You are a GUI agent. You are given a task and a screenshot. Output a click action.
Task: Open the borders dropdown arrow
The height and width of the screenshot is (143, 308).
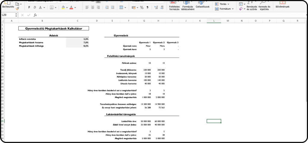(56, 8)
